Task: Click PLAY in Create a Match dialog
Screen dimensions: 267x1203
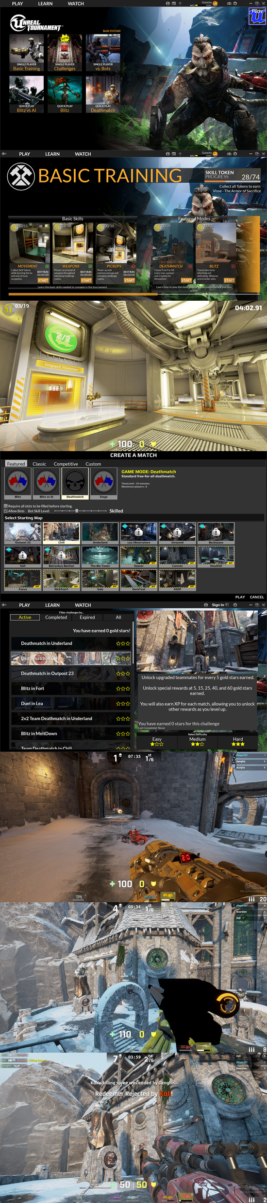Action: click(x=240, y=597)
